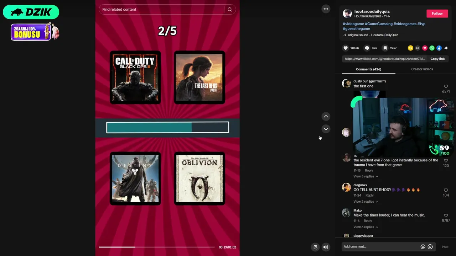Click the Follow button
456x256 pixels.
click(437, 14)
